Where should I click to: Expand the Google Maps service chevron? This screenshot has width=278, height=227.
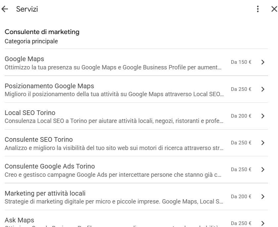click(263, 62)
